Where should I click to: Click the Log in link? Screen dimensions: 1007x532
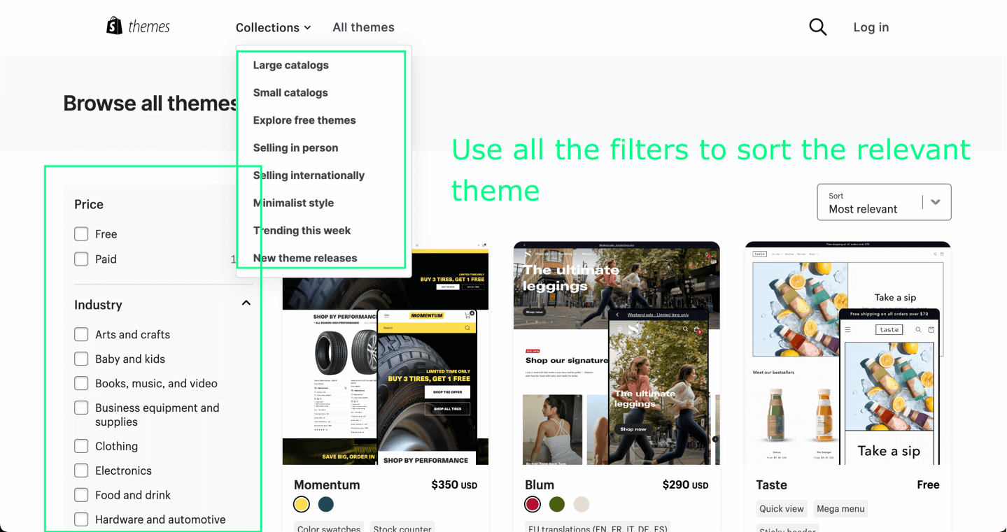(x=871, y=27)
